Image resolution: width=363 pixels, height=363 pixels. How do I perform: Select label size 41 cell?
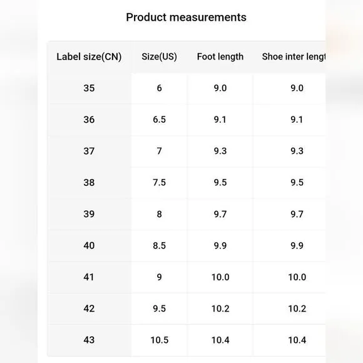coord(89,277)
